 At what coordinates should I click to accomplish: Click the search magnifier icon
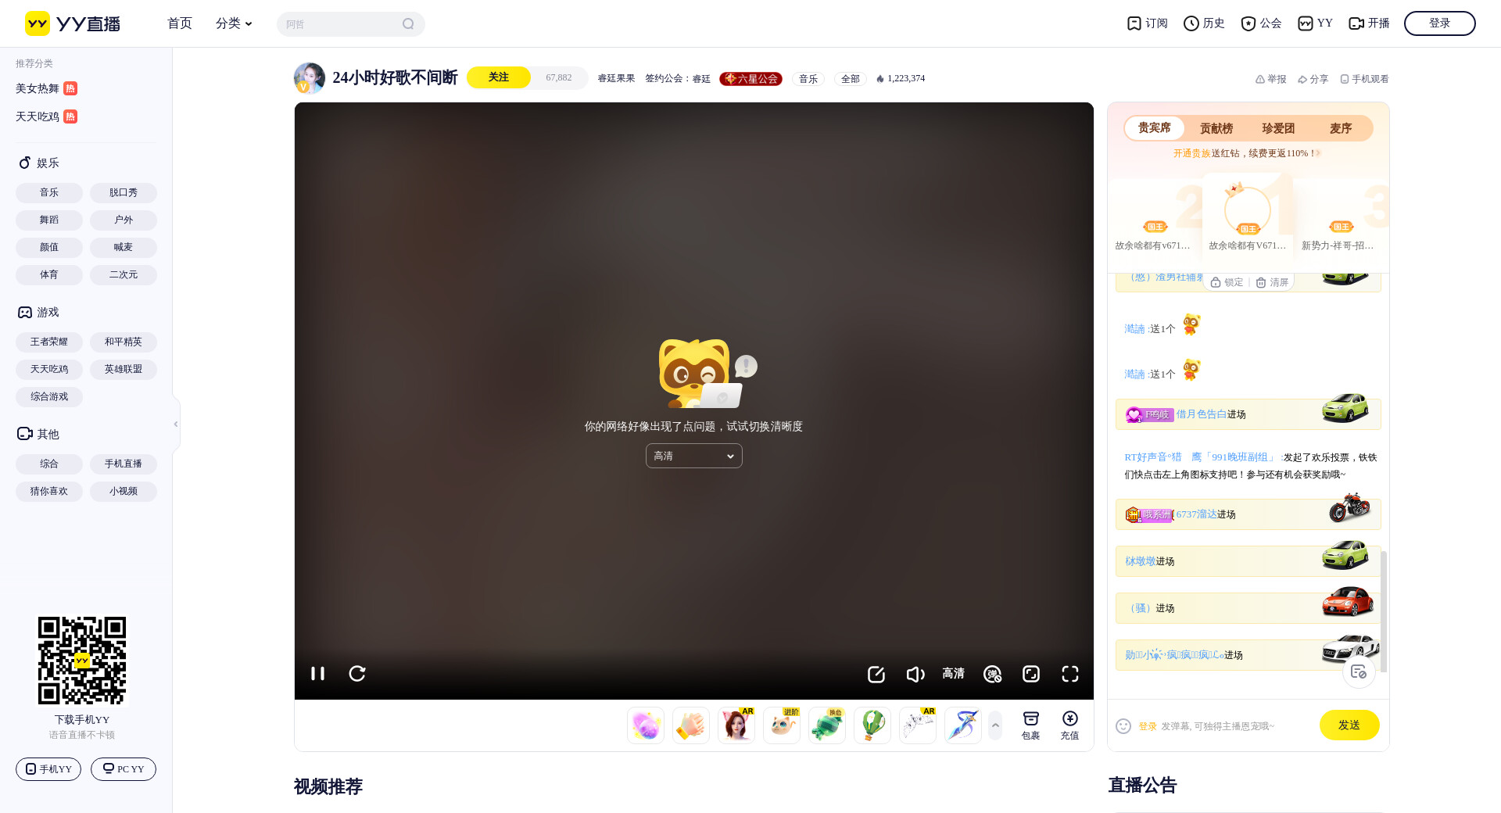[408, 24]
